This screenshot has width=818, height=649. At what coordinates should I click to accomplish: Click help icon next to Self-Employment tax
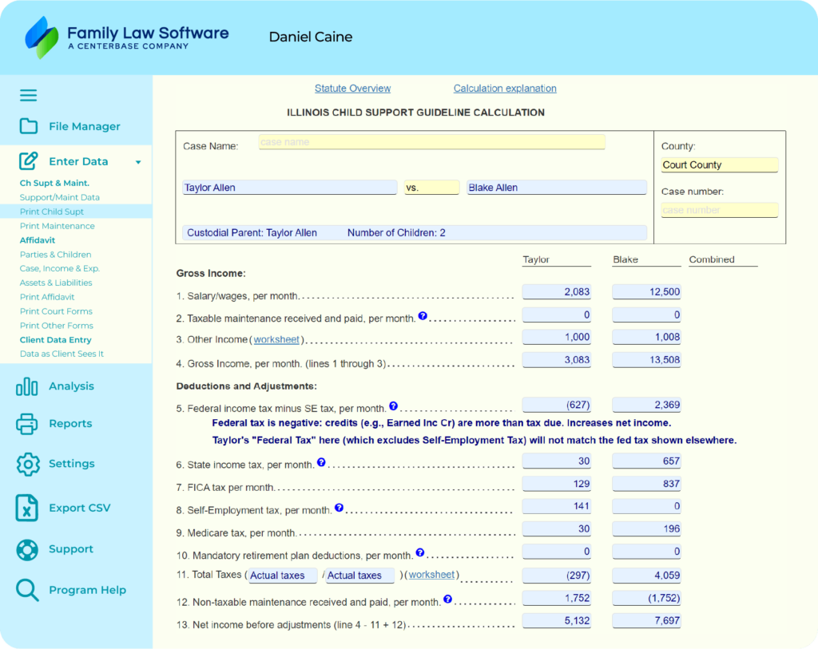[x=339, y=508]
